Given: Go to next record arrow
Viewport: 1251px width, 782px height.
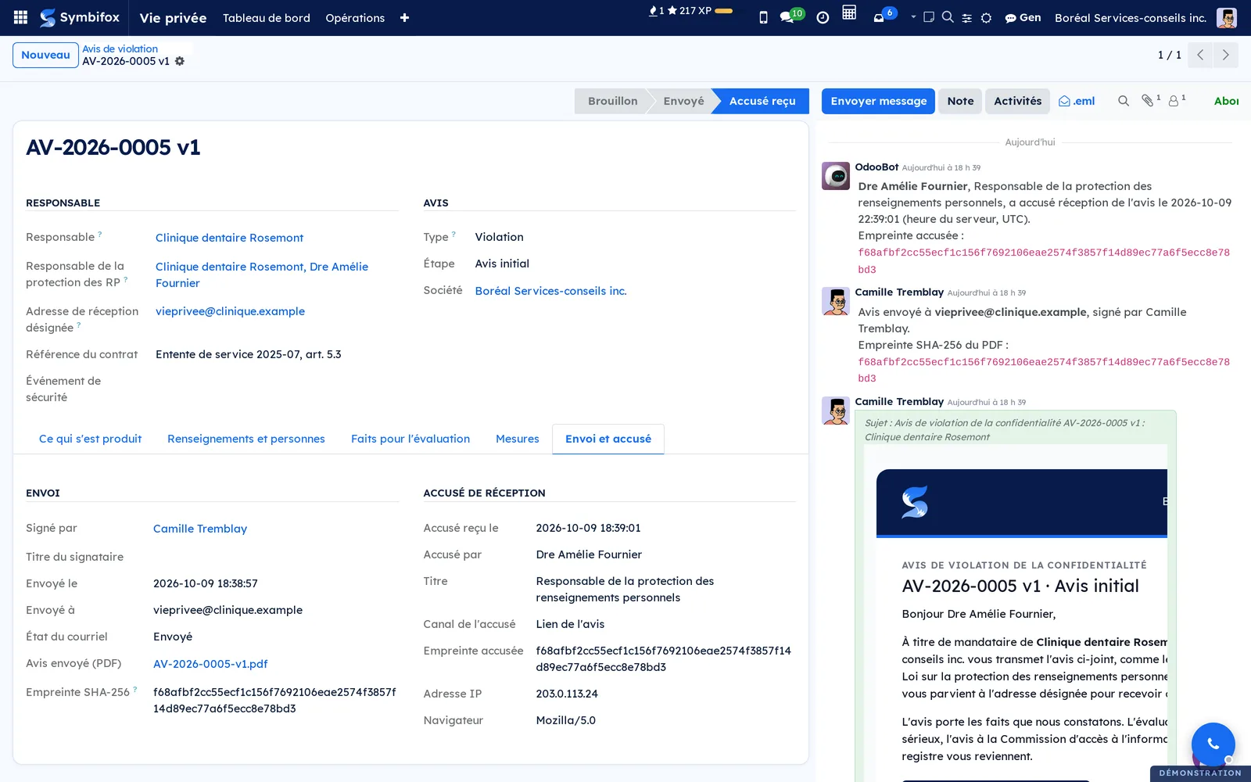Looking at the screenshot, I should 1225,55.
